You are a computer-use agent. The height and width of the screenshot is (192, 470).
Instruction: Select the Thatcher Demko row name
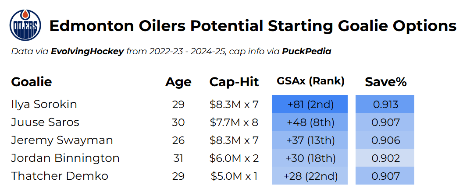click(x=60, y=176)
